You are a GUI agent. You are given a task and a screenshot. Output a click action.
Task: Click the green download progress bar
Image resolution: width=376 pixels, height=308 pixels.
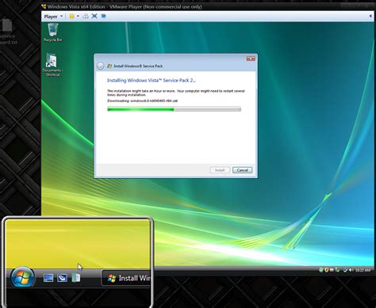click(x=174, y=109)
